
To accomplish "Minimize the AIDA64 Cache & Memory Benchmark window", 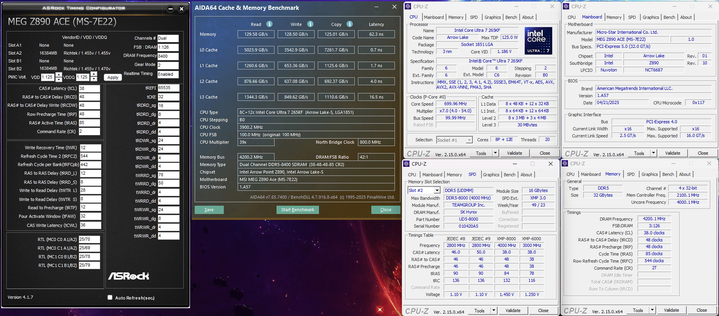I will click(376, 7).
